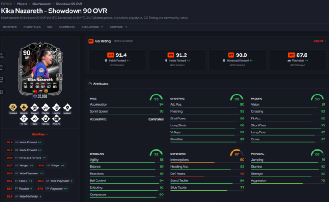329x202 pixels.
Task: Click the FC Barcelona crest on card
Action: (x=46, y=91)
